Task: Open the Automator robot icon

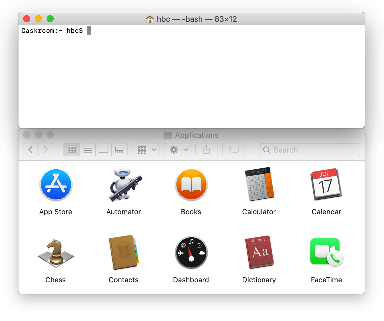Action: (x=125, y=184)
